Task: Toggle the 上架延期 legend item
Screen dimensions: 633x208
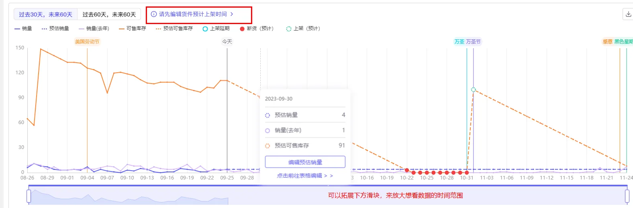Action: [x=216, y=29]
